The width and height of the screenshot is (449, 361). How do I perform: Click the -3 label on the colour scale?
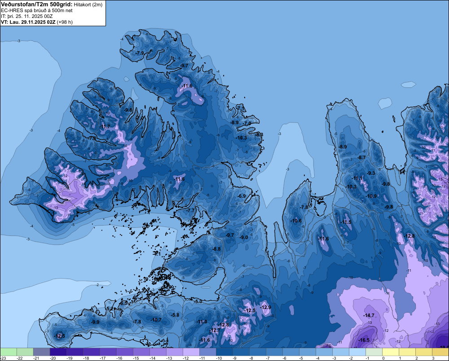[x=334, y=358]
